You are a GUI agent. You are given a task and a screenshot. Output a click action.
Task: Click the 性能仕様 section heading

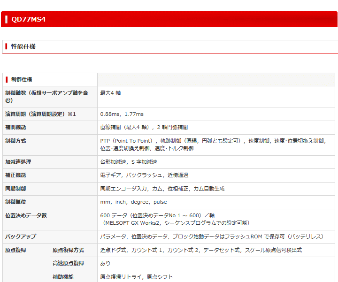[x=23, y=46]
